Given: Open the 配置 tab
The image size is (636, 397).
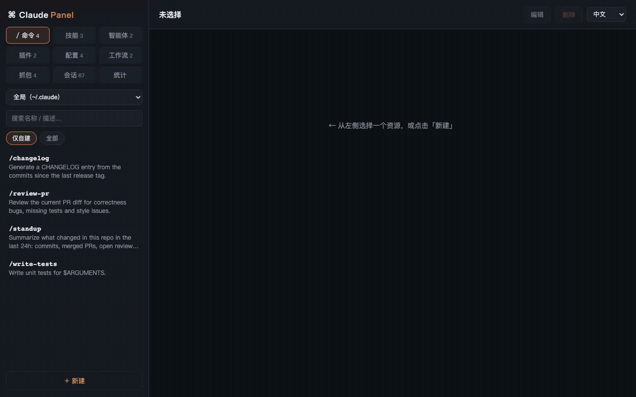Looking at the screenshot, I should pyautogui.click(x=74, y=55).
